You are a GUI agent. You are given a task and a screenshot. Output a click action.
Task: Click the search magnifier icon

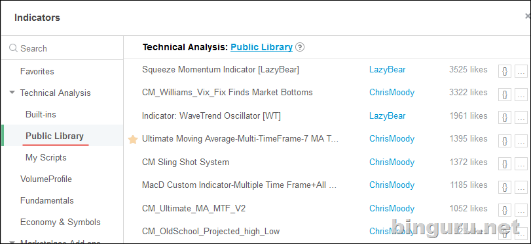click(13, 48)
